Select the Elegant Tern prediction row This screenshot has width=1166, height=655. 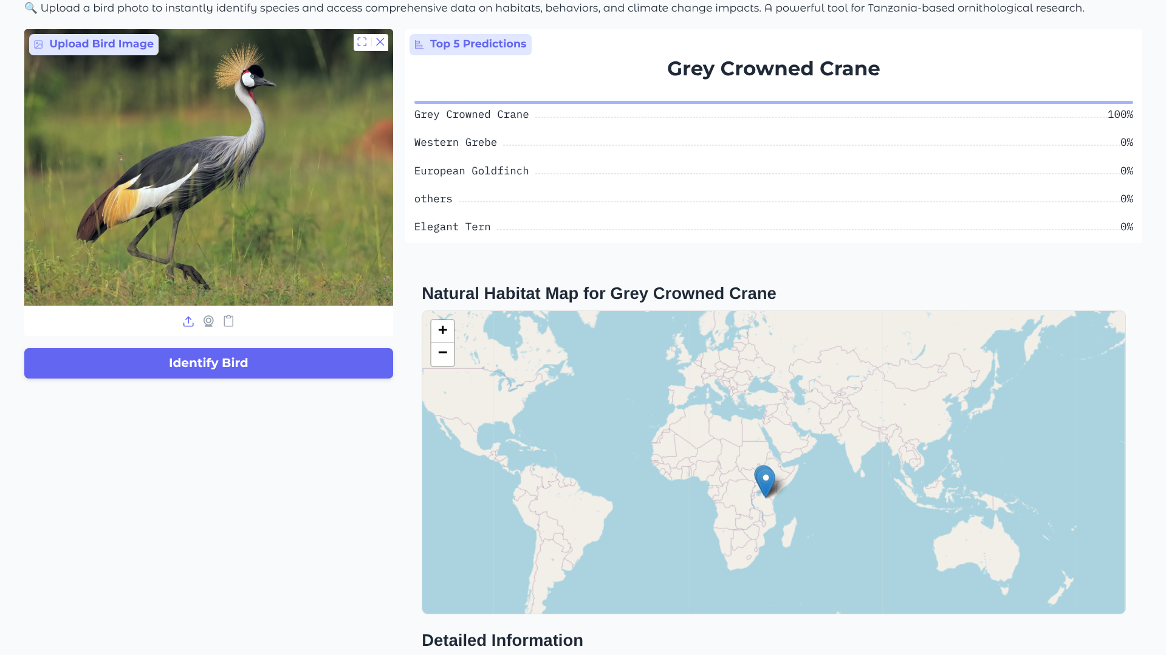point(773,227)
